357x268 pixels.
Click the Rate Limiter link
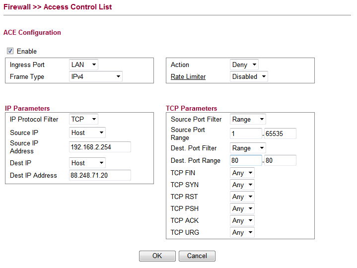pos(188,76)
